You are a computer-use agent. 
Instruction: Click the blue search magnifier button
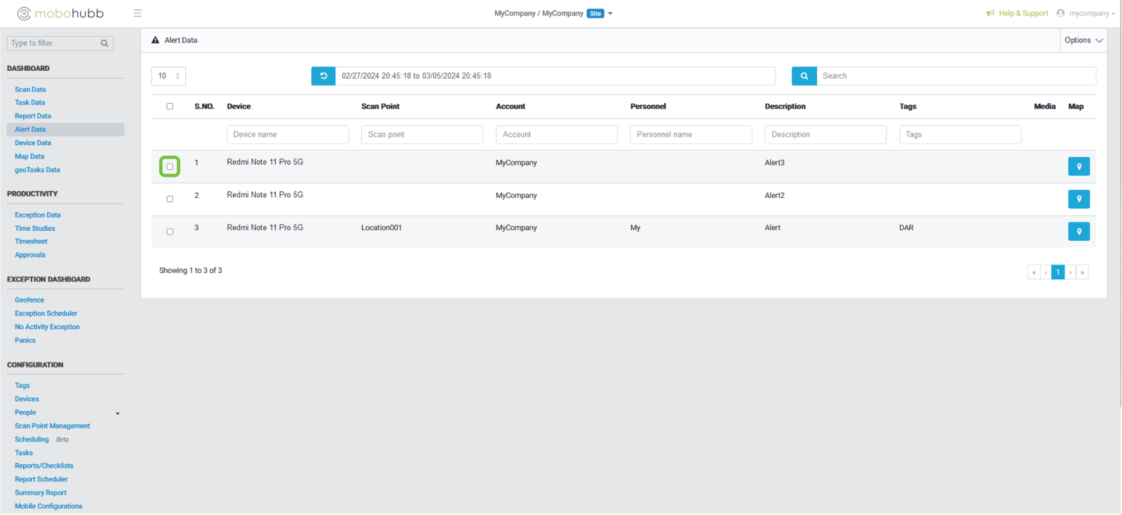point(804,76)
